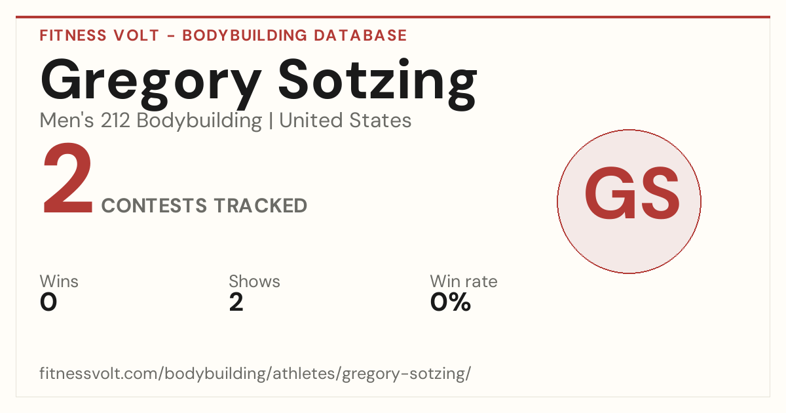Click the Shows stat label
This screenshot has height=413, width=786.
tap(254, 282)
